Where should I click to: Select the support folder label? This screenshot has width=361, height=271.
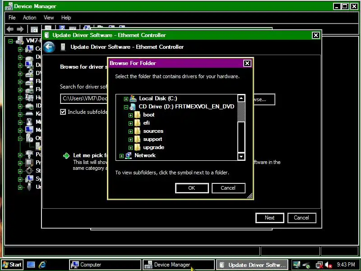(153, 139)
